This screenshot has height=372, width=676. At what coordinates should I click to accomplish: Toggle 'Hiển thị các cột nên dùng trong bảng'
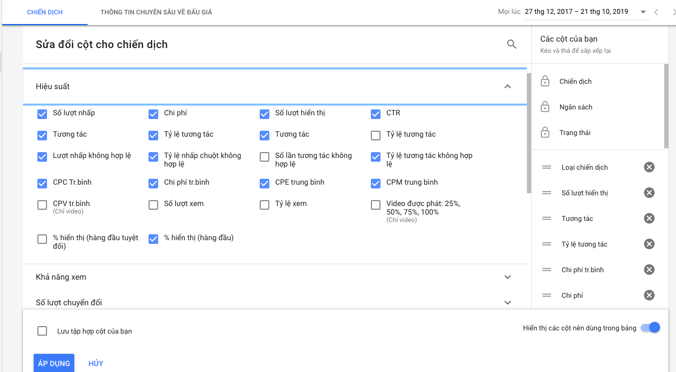(650, 327)
